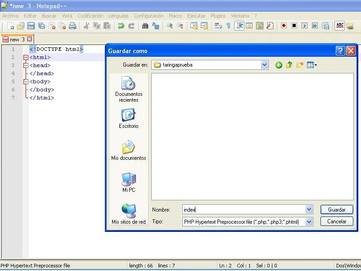Click the Nombre filename input field
Image resolution: width=361 pixels, height=271 pixels.
coord(244,209)
